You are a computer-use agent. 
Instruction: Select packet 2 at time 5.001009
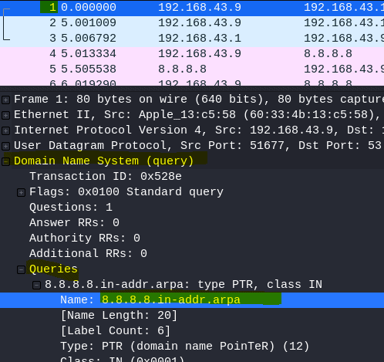(x=192, y=23)
